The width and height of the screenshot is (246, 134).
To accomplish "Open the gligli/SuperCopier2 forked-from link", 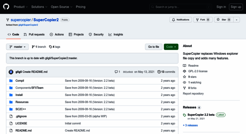I will 28,25.
